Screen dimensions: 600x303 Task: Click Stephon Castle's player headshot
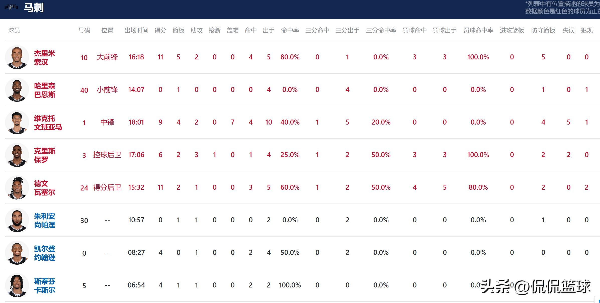(17, 285)
